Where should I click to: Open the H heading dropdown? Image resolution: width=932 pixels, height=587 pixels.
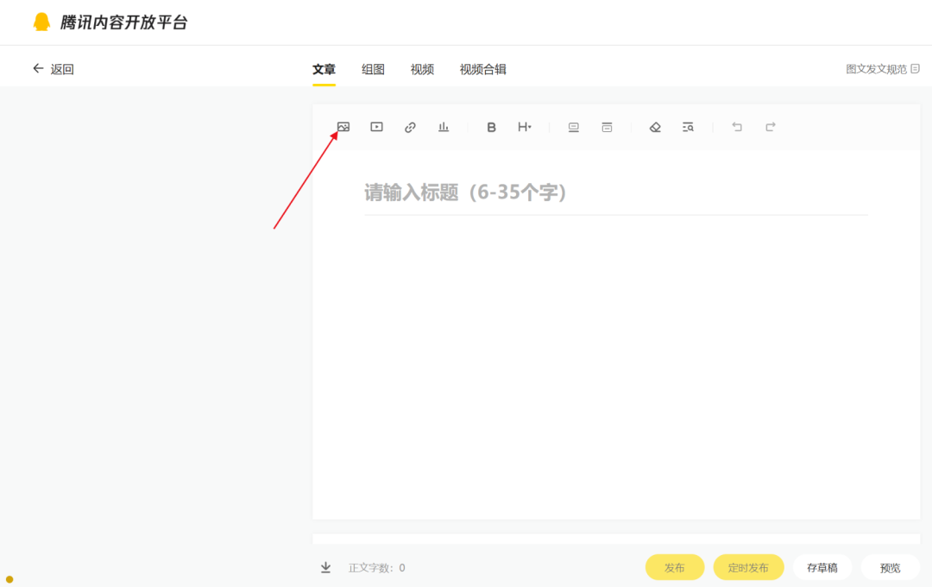point(524,127)
